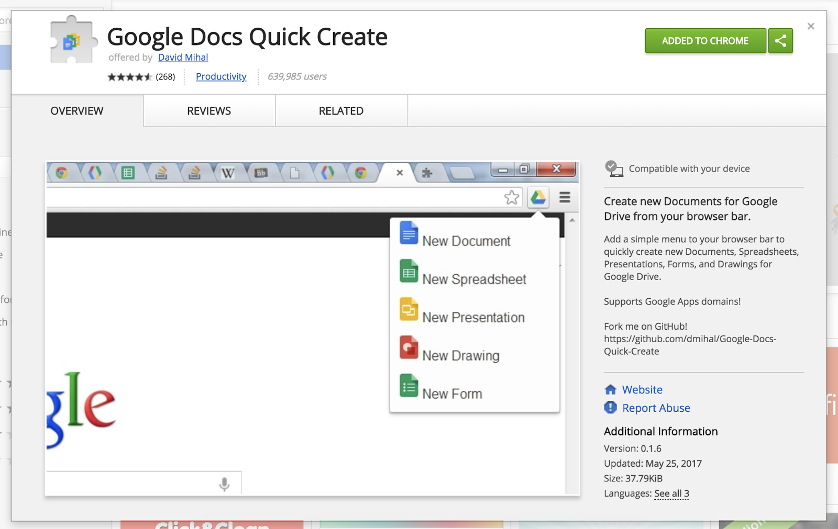Click the main extension screenshot preview
Image resolution: width=838 pixels, height=529 pixels.
313,328
